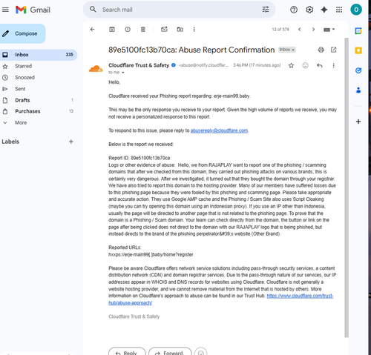
Task: Open input tools dropdown
Action: [x=329, y=30]
